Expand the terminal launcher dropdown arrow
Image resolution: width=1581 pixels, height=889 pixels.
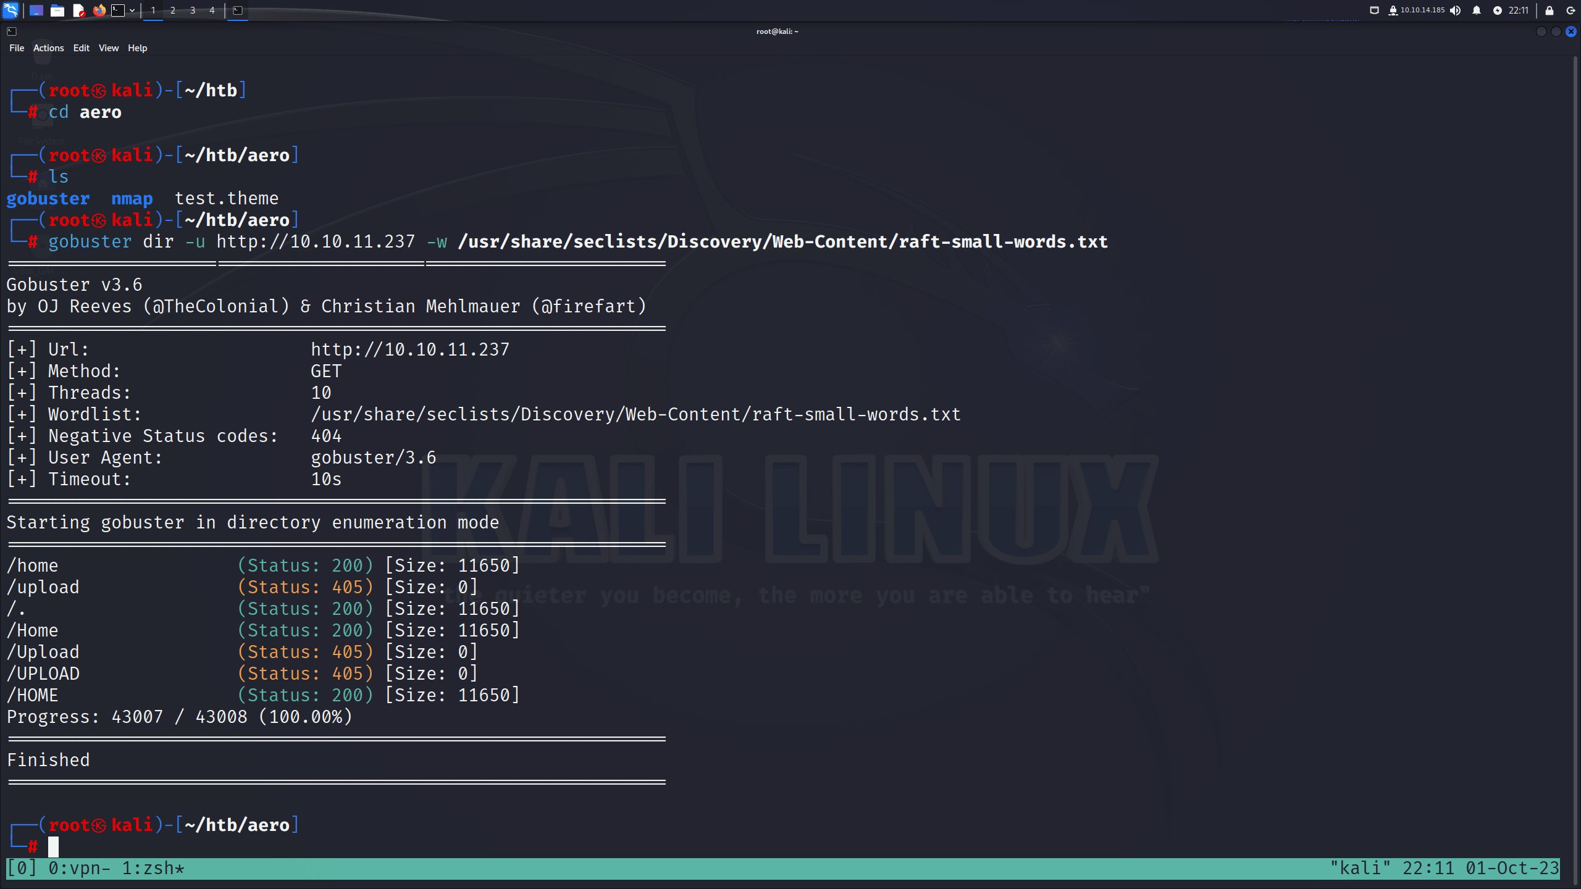tap(132, 10)
